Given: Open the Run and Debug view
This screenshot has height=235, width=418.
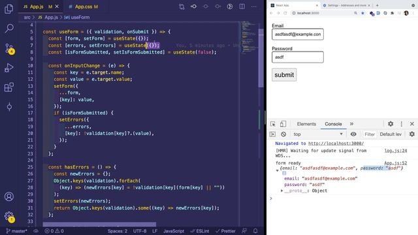Looking at the screenshot, I should coord(9,68).
